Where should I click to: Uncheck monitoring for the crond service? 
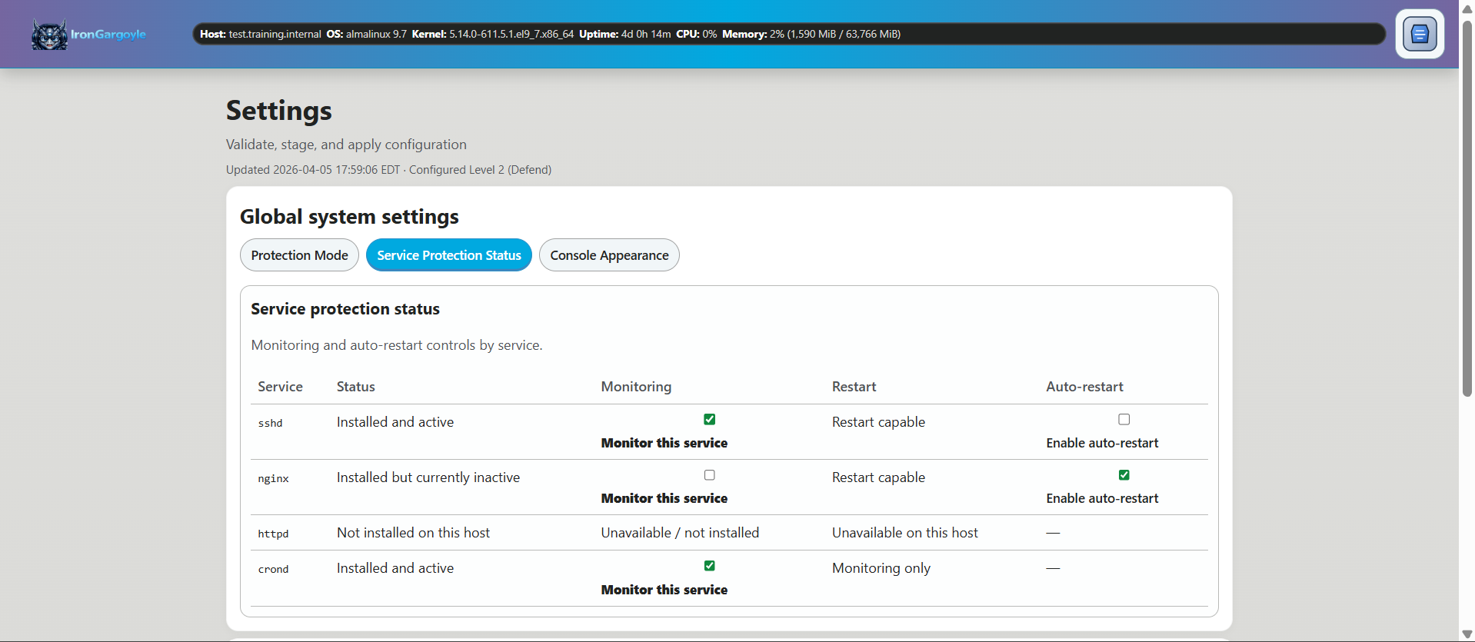(x=709, y=566)
